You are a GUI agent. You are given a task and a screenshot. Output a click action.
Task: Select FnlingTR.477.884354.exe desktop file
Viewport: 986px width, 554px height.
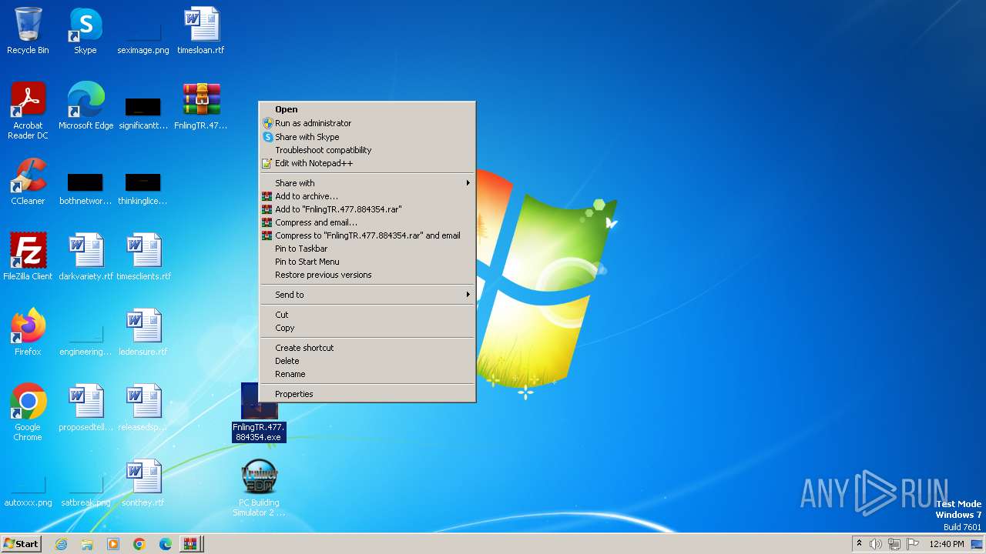(259, 412)
